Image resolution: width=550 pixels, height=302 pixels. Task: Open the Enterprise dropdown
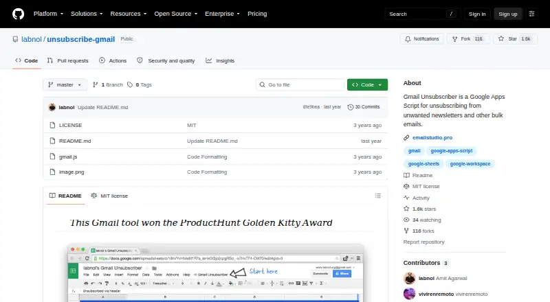222,14
